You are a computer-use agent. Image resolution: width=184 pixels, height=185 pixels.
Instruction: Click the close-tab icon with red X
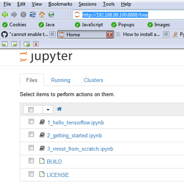click(x=36, y=44)
